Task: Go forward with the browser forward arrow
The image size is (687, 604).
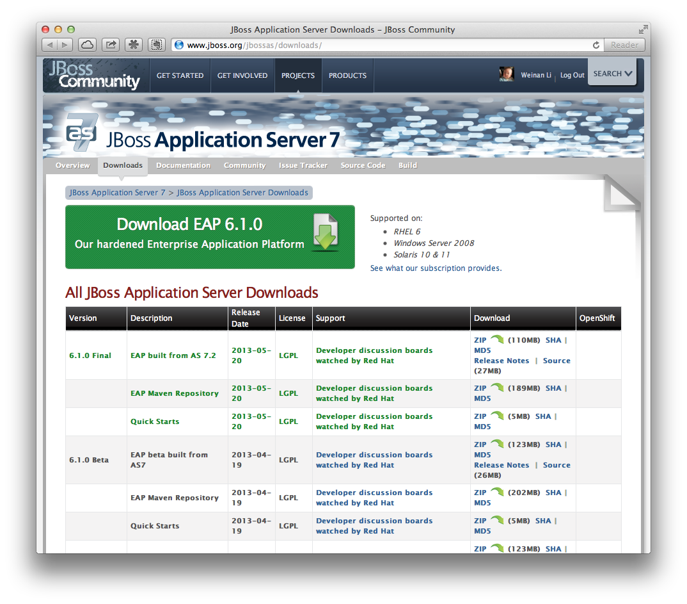Action: pyautogui.click(x=65, y=45)
